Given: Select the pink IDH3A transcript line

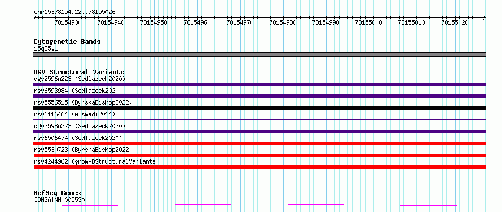Looking at the screenshot, I should coord(259,205).
